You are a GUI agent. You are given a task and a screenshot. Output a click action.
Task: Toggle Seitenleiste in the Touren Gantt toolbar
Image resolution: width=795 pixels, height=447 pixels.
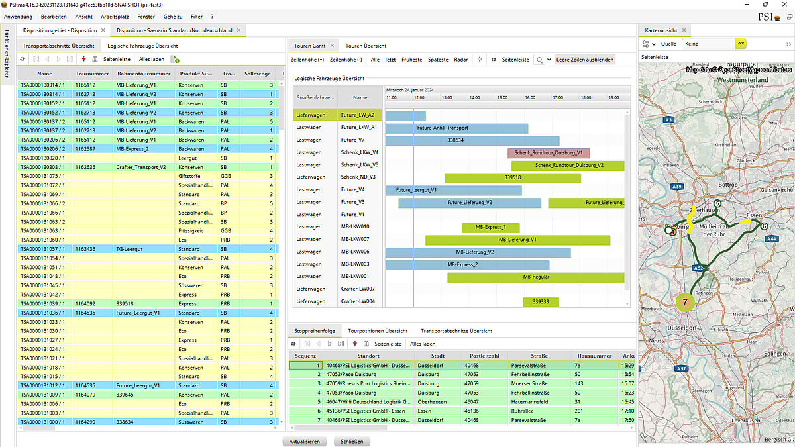point(515,60)
